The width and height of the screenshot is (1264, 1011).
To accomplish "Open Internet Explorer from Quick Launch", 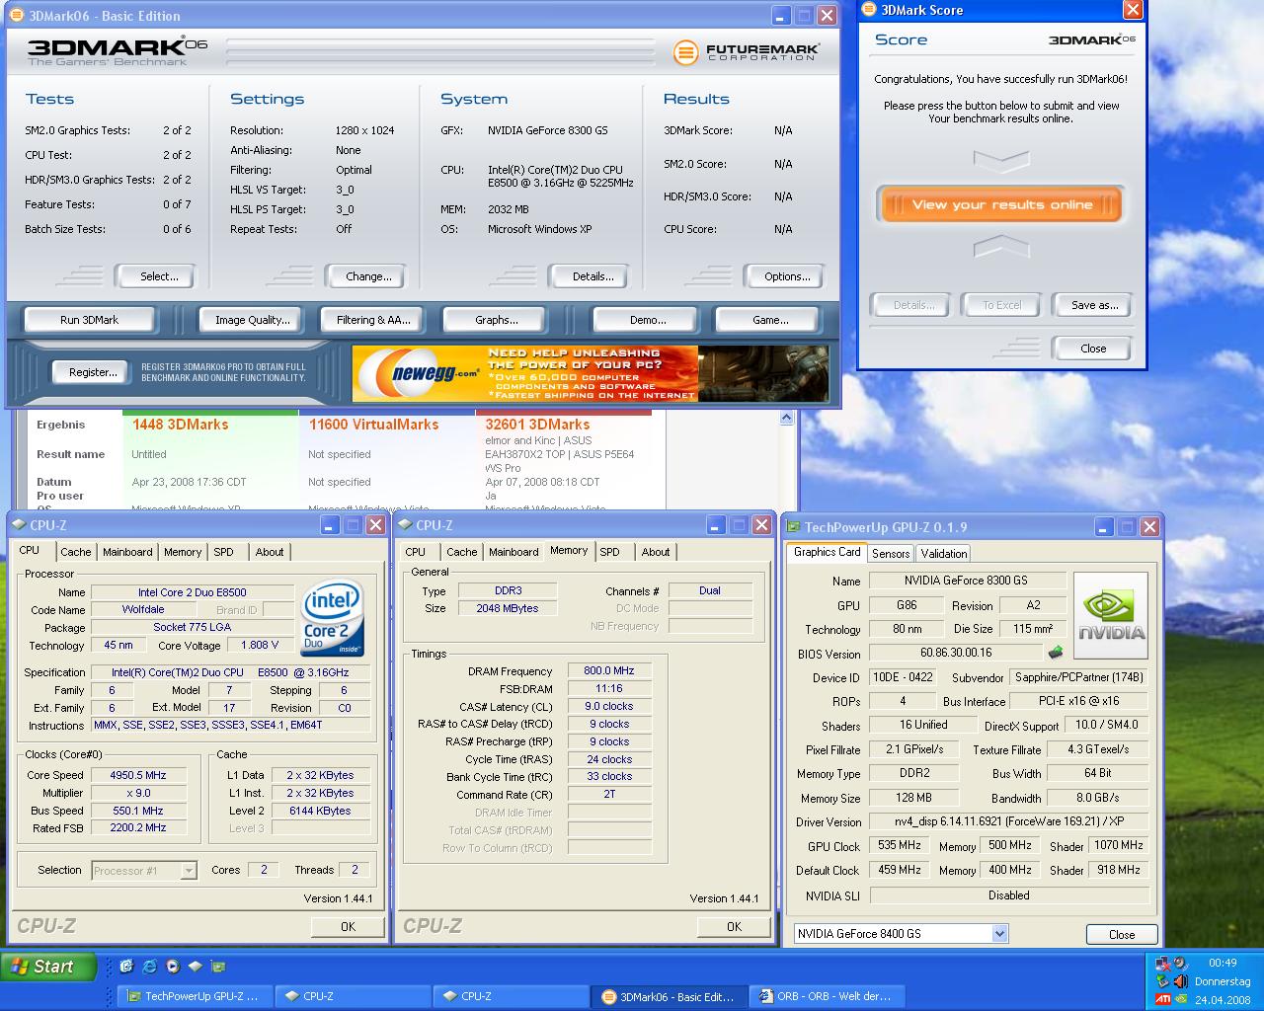I will coord(149,967).
